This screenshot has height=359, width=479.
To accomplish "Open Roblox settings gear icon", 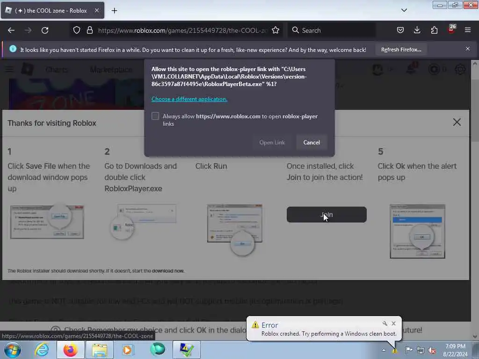I will tap(460, 69).
